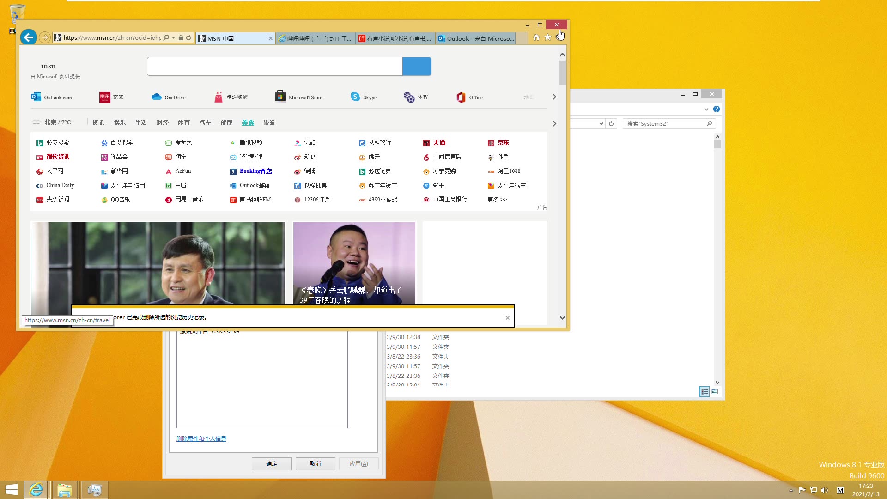Open the browser Home icon
The width and height of the screenshot is (887, 499).
(536, 37)
